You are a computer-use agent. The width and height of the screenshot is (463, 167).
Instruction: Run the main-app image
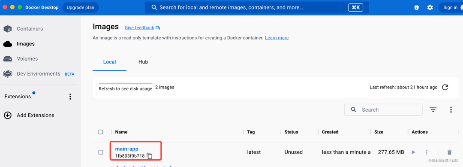coord(414,152)
